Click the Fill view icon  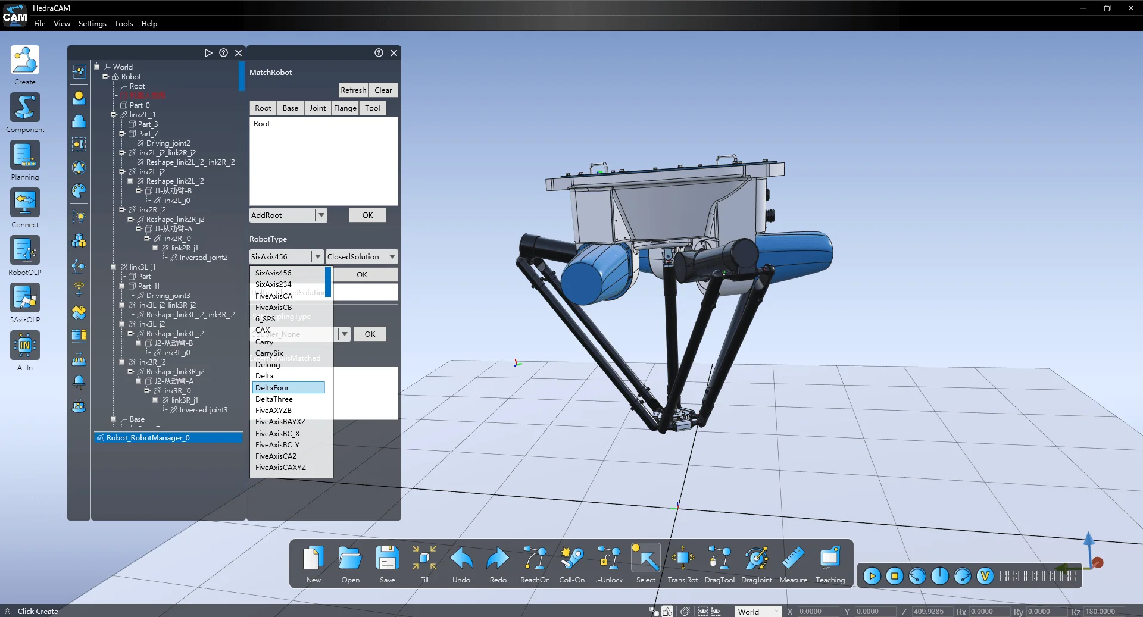pyautogui.click(x=424, y=559)
